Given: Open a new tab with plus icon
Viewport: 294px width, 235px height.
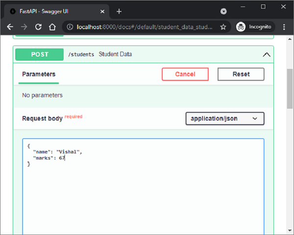Looking at the screenshot, I should pos(119,11).
